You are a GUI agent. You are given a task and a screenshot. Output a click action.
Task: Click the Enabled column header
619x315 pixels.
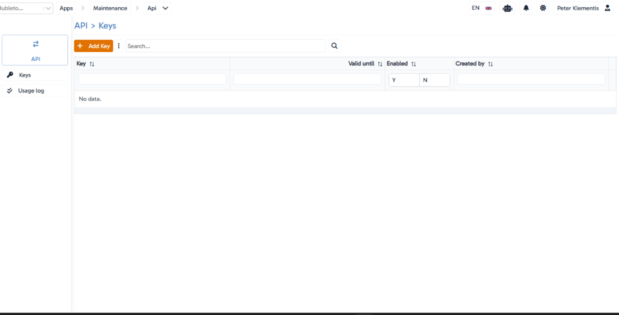(419, 63)
